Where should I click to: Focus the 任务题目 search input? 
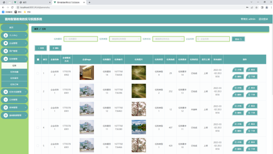(81, 39)
